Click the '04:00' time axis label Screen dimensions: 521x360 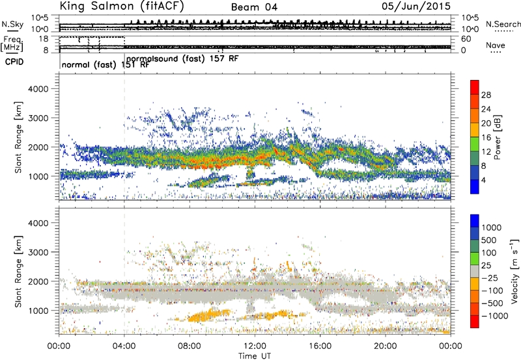[x=124, y=346]
